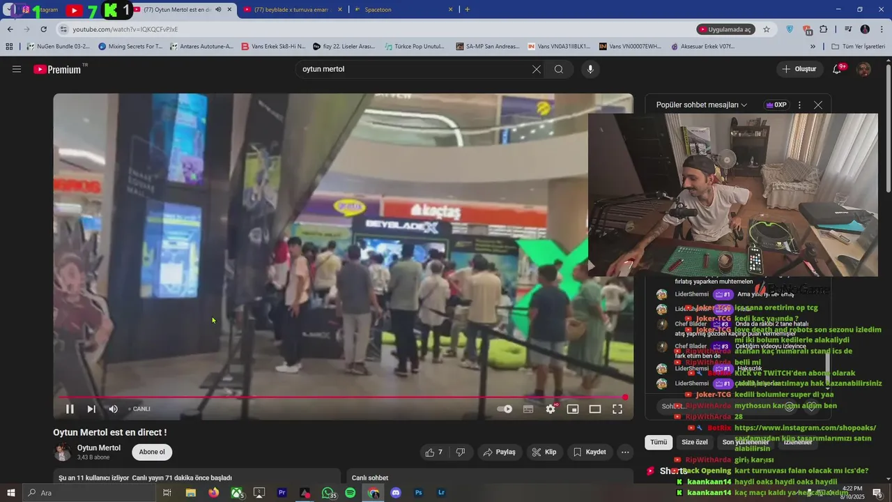Expand the Popüler sohbet mesajları dropdown
The height and width of the screenshot is (502, 892).
pyautogui.click(x=702, y=105)
